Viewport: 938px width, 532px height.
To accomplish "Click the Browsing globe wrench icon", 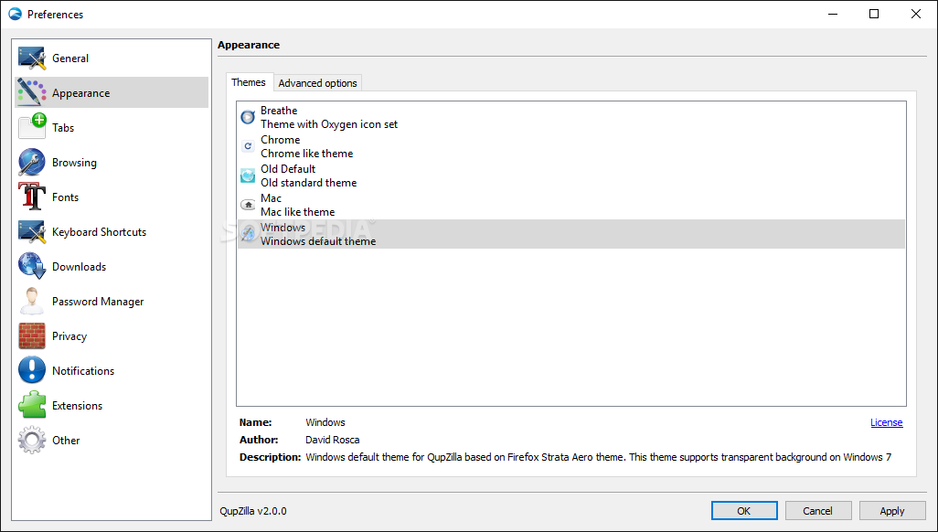I will tap(32, 162).
